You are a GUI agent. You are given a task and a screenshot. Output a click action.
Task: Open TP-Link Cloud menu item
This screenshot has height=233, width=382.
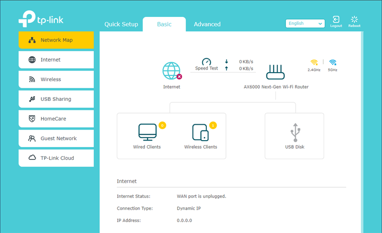pyautogui.click(x=56, y=158)
